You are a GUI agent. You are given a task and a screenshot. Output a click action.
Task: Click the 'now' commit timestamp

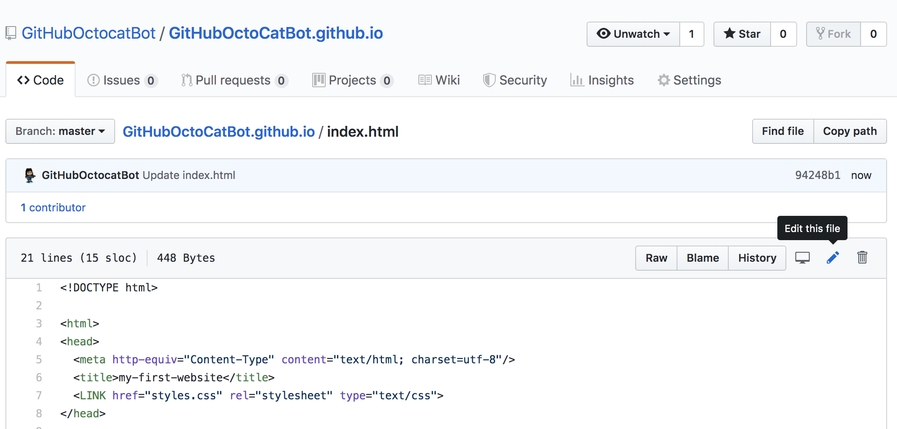point(861,175)
